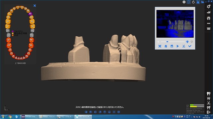This screenshot has width=213, height=119.
Task: Click the top tooth icon in right sidebar
Action: click(x=209, y=94)
